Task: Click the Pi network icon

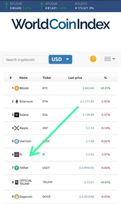Action: pos(17,155)
